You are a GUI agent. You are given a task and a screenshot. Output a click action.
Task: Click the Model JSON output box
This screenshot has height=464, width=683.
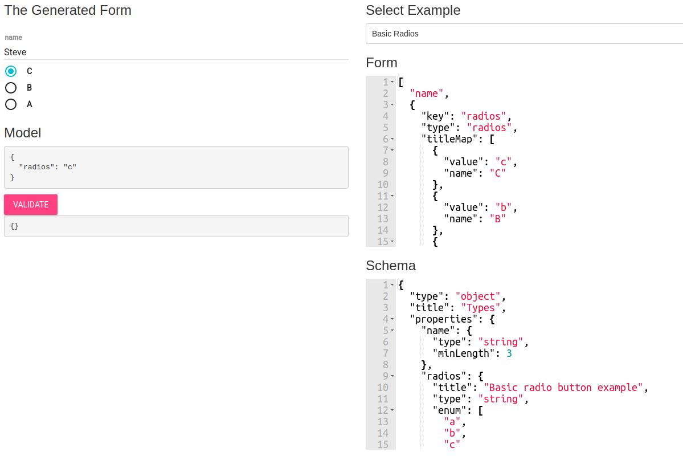click(x=176, y=167)
